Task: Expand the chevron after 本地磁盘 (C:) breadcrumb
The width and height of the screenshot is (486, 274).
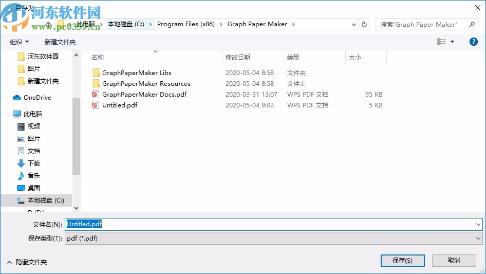Action: 151,24
